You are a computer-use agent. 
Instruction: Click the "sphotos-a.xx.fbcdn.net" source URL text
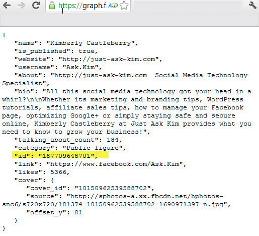(x=143, y=196)
